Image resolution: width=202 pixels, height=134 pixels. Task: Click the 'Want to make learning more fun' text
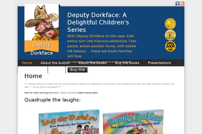click(41, 93)
